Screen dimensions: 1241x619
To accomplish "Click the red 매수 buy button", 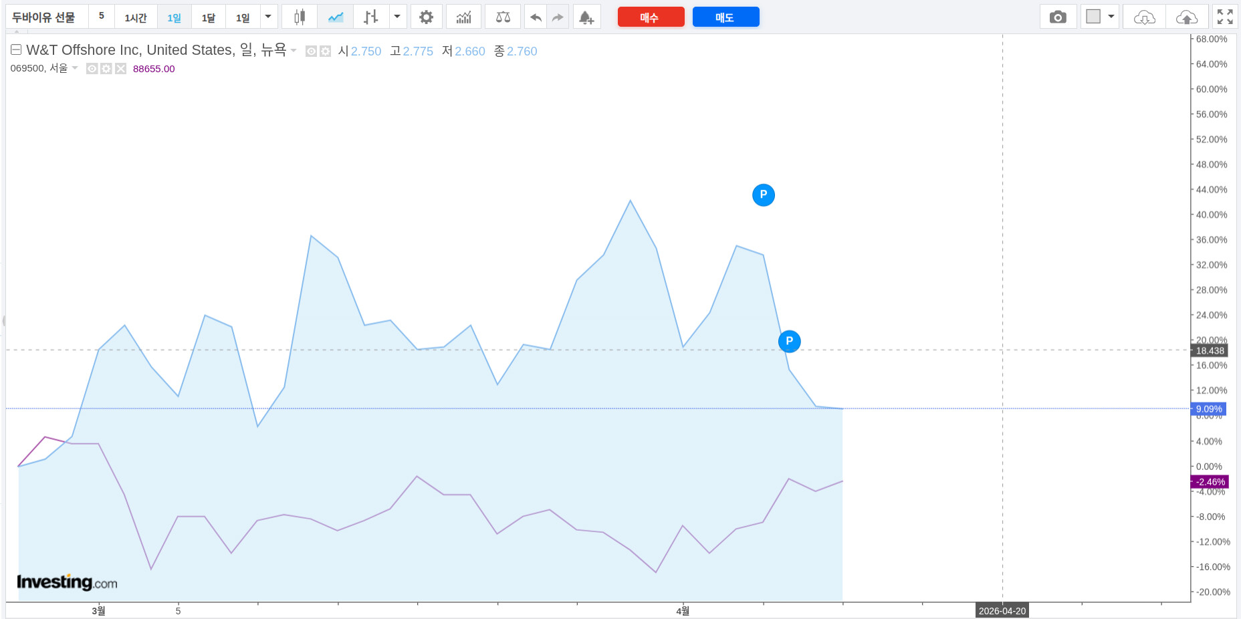I will 651,17.
